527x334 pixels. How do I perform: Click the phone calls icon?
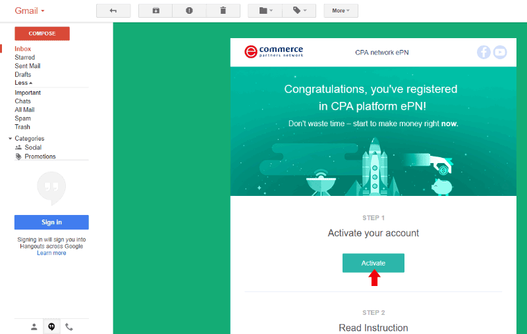click(x=69, y=327)
